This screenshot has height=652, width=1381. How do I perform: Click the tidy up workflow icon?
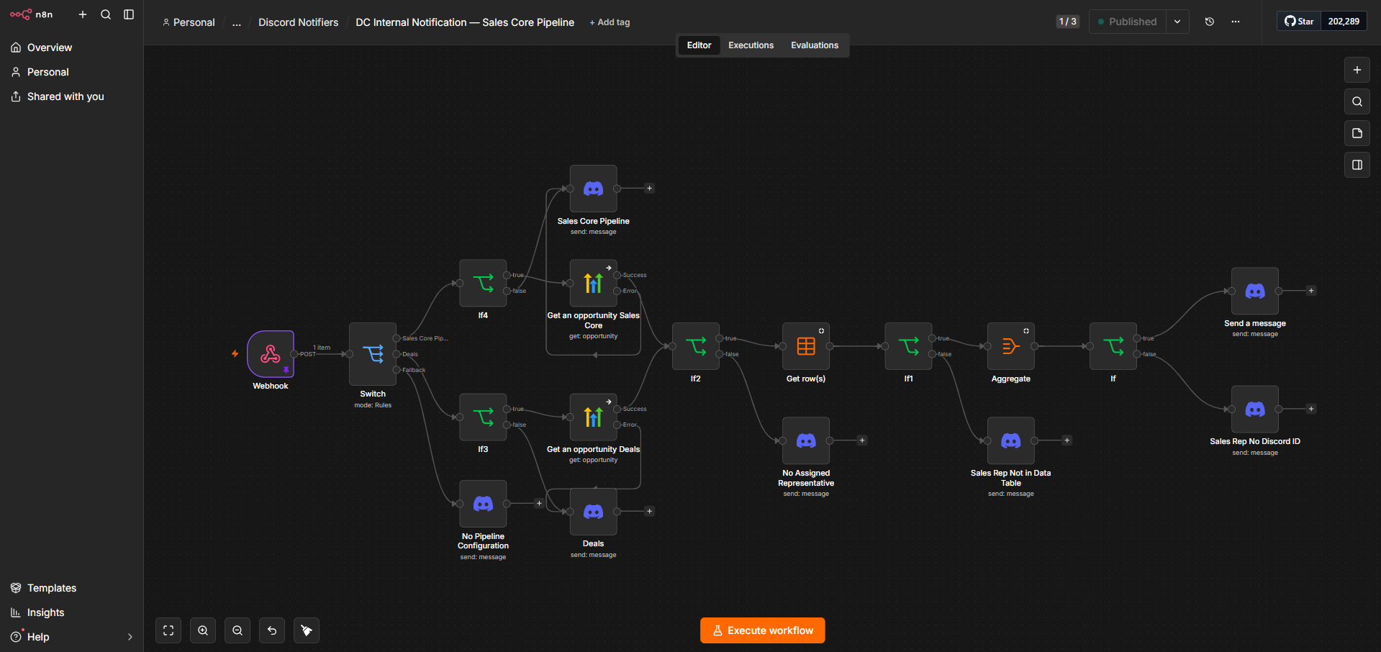307,630
